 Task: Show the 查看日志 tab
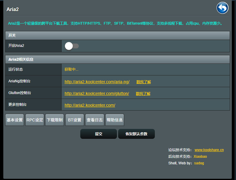(x=95, y=120)
